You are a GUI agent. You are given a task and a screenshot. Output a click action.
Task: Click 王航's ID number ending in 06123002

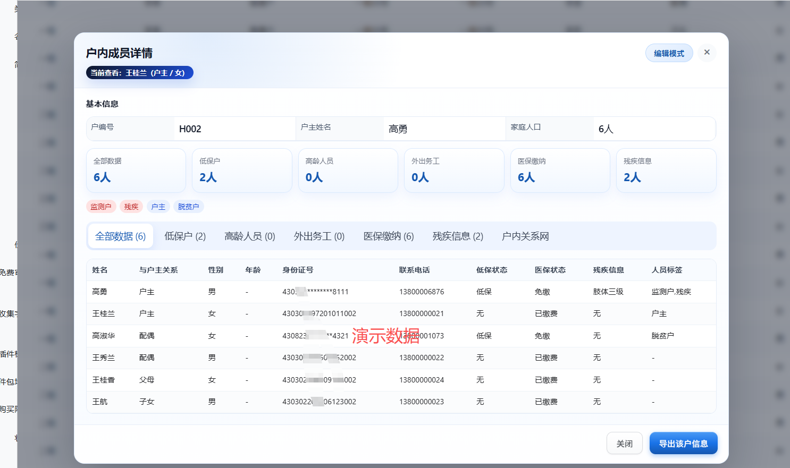point(320,402)
